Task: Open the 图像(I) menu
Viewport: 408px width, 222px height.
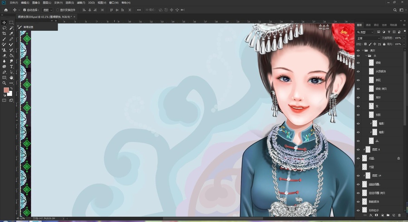Action: (36, 3)
